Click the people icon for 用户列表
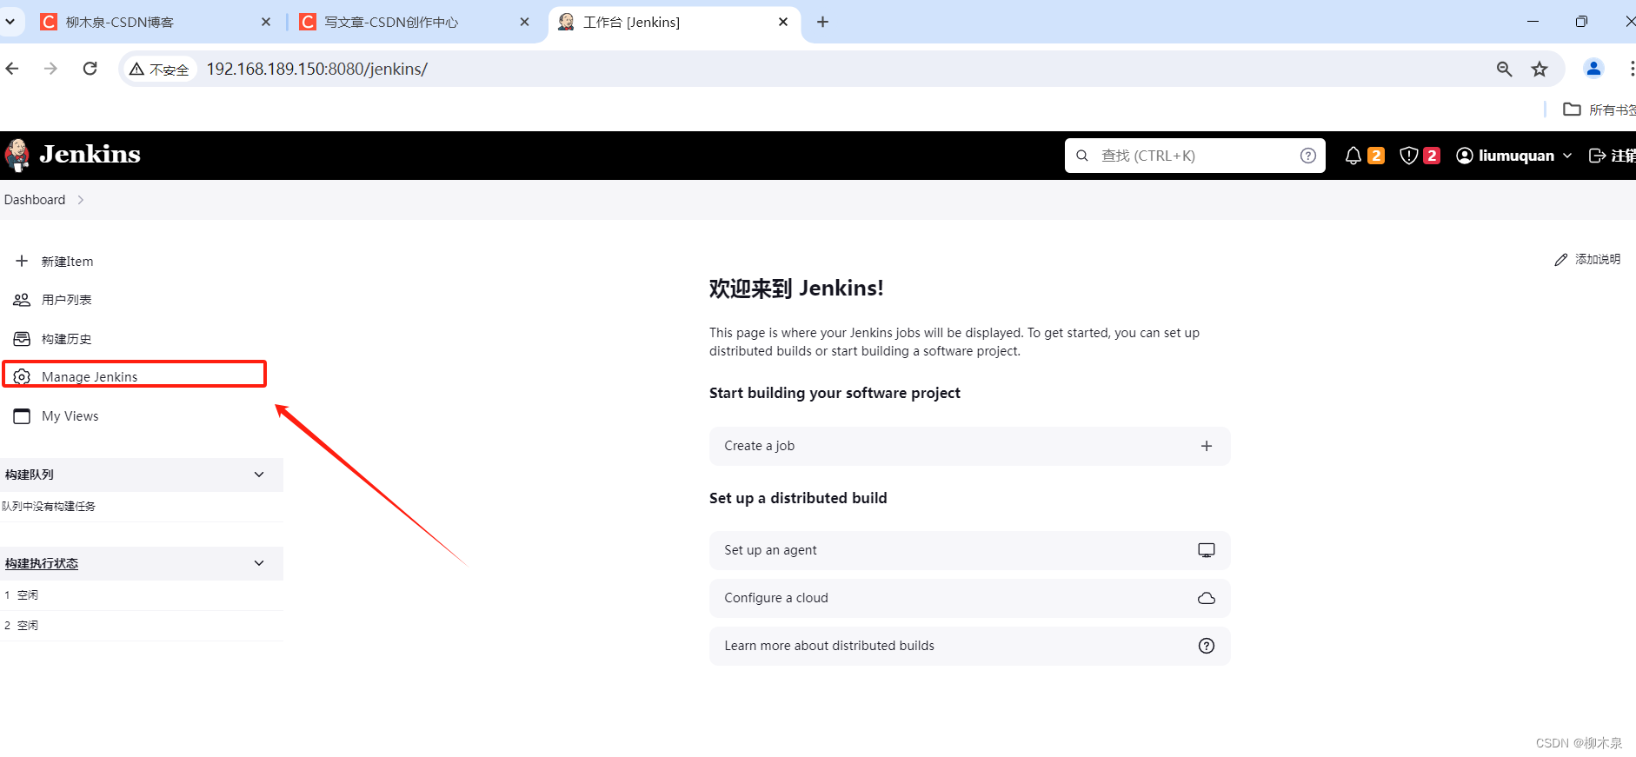This screenshot has width=1636, height=757. coord(22,300)
